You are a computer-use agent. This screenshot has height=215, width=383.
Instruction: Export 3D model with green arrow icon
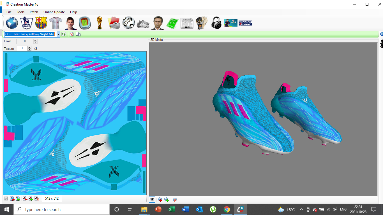(167, 200)
